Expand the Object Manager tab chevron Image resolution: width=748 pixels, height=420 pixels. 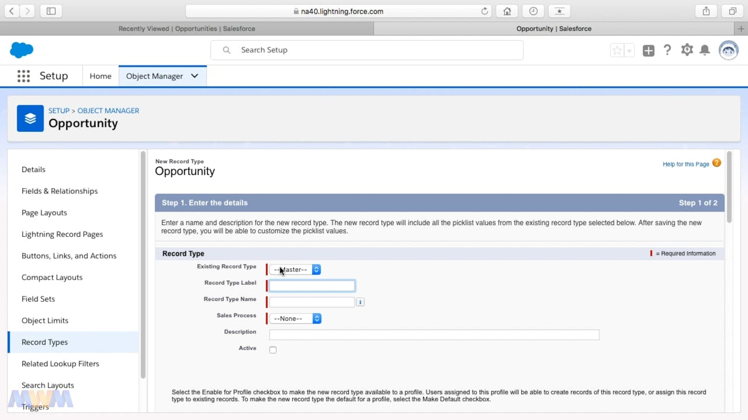195,76
